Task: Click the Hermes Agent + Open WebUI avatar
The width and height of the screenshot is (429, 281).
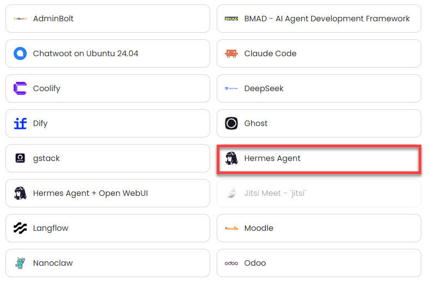Action: pyautogui.click(x=20, y=193)
